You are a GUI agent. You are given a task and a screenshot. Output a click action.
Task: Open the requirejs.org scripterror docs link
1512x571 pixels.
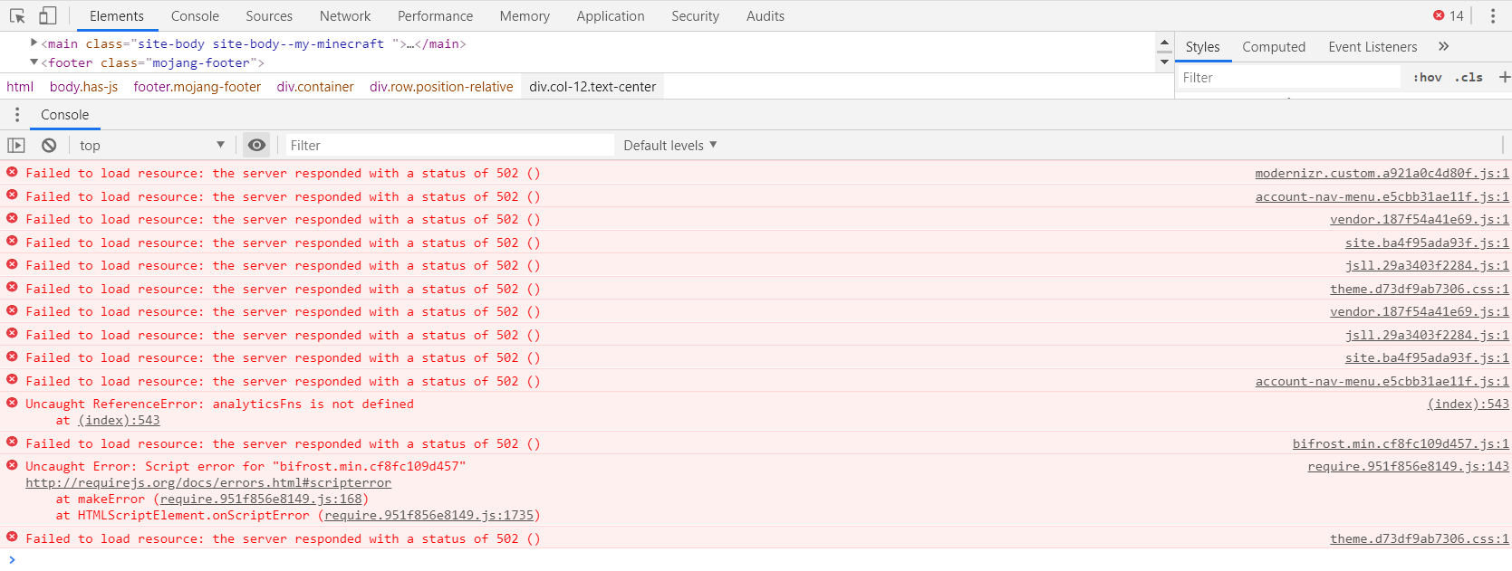click(x=208, y=482)
